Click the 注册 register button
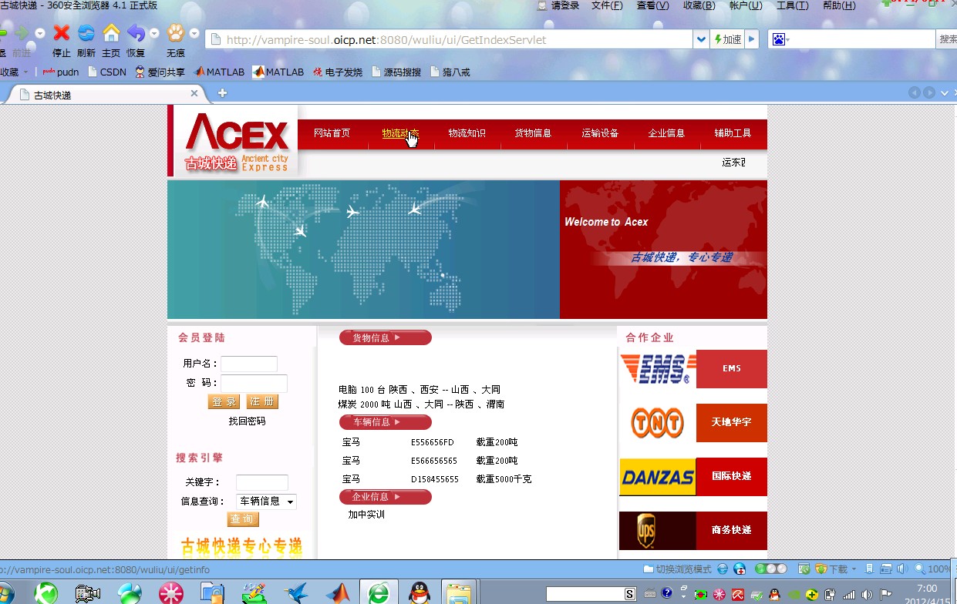 (x=262, y=402)
